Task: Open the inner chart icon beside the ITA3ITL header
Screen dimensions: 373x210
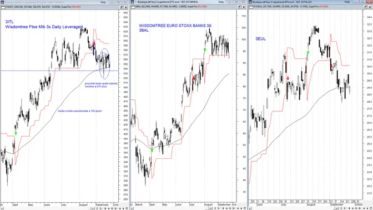Action: point(3,7)
